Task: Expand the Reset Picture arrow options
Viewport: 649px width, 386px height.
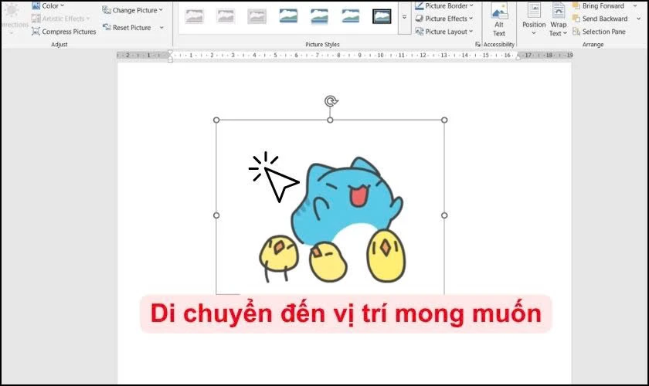Action: [161, 27]
